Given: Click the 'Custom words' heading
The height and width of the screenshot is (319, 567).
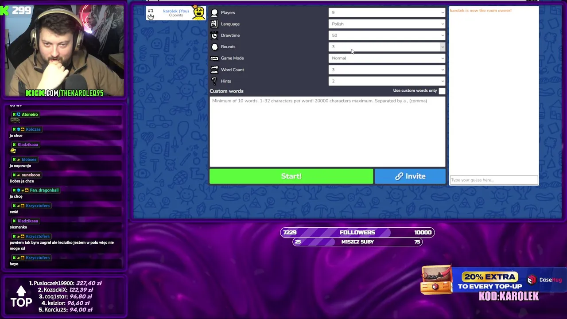Looking at the screenshot, I should pyautogui.click(x=226, y=91).
